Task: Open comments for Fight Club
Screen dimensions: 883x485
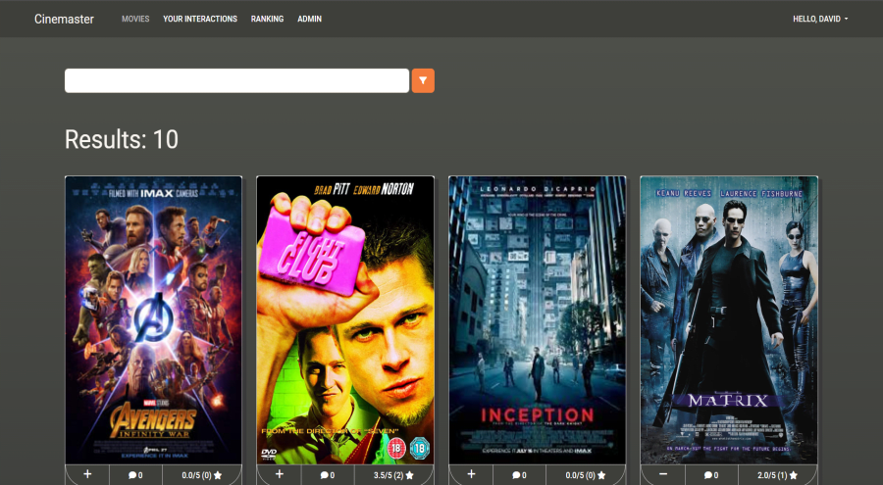Action: [x=327, y=475]
